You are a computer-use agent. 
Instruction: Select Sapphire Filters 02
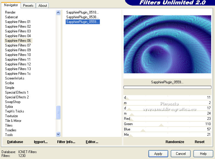coord(18,26)
